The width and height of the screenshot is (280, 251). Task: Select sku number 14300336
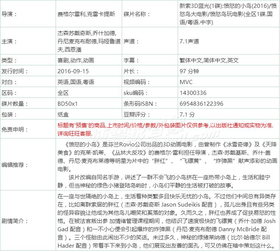(193, 93)
